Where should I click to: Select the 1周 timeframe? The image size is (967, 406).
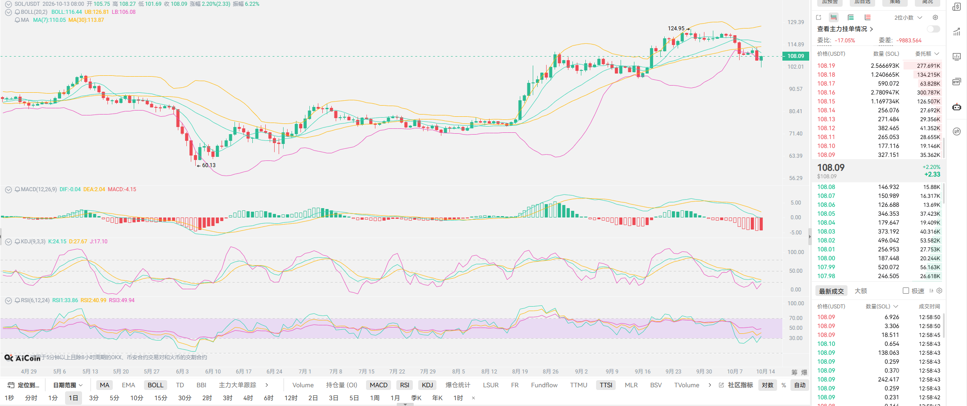click(x=375, y=398)
